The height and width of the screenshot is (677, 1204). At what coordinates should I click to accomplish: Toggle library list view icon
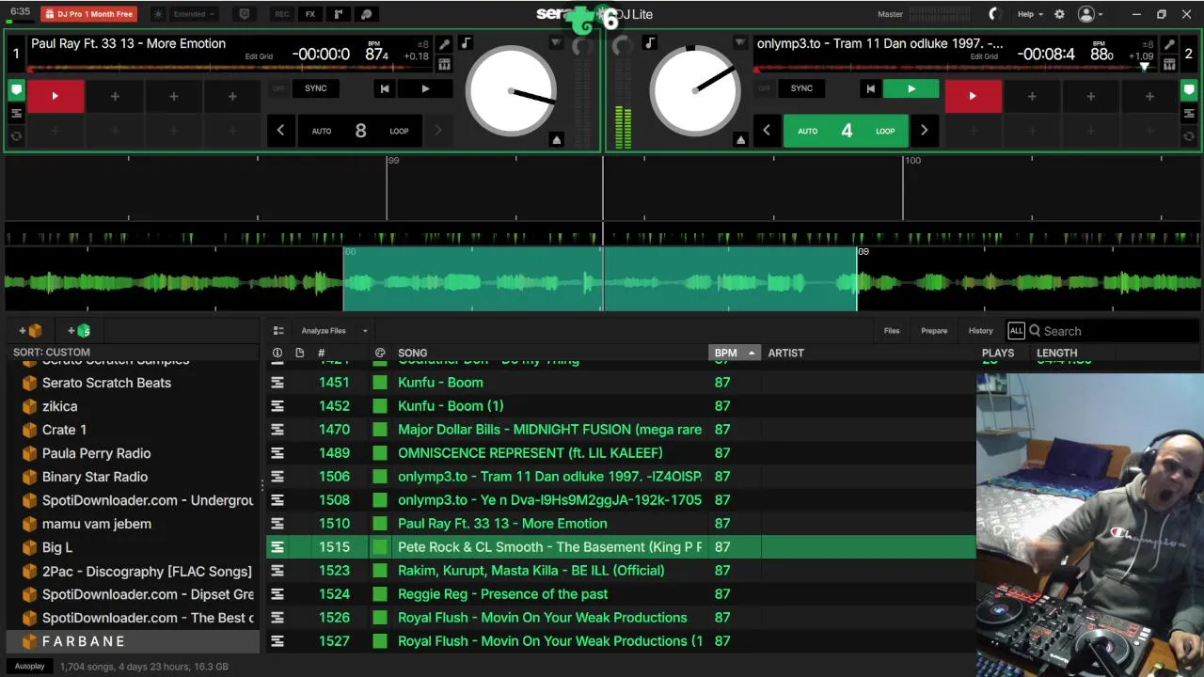click(278, 331)
